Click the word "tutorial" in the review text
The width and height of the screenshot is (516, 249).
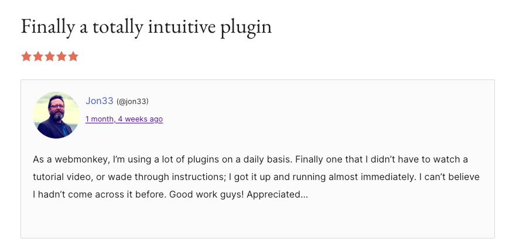[x=50, y=177]
